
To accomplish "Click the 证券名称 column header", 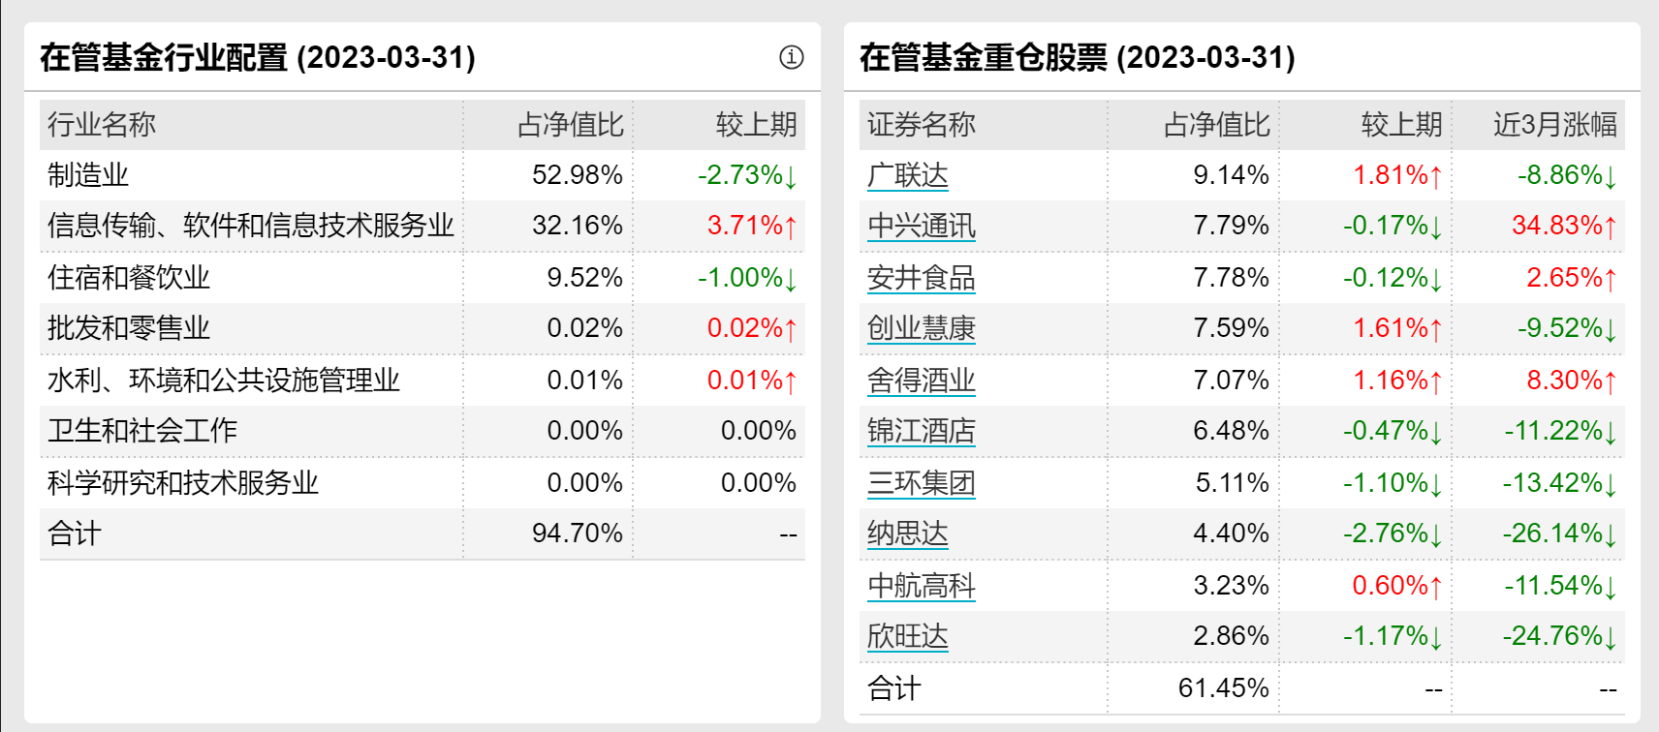I will coord(921,125).
